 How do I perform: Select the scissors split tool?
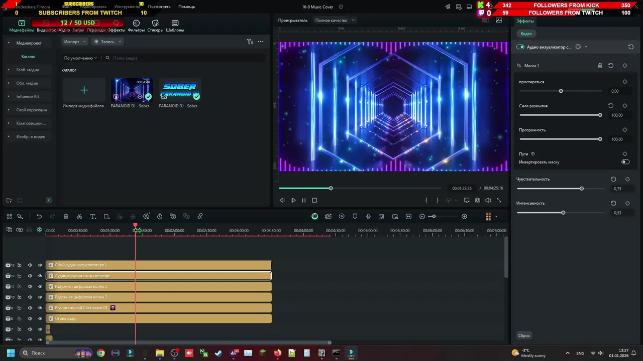tap(79, 216)
